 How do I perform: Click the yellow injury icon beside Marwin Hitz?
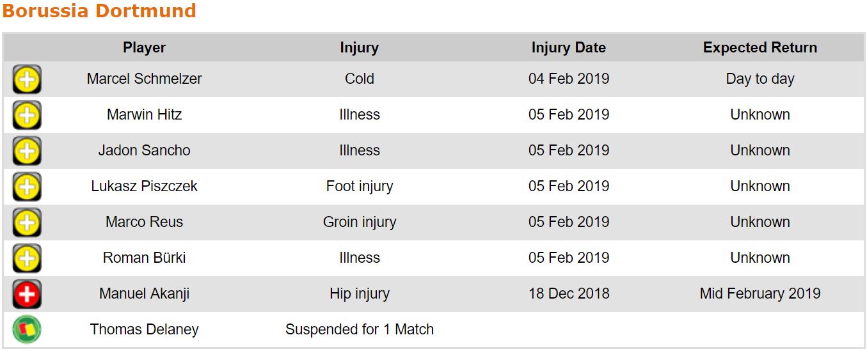click(x=27, y=116)
